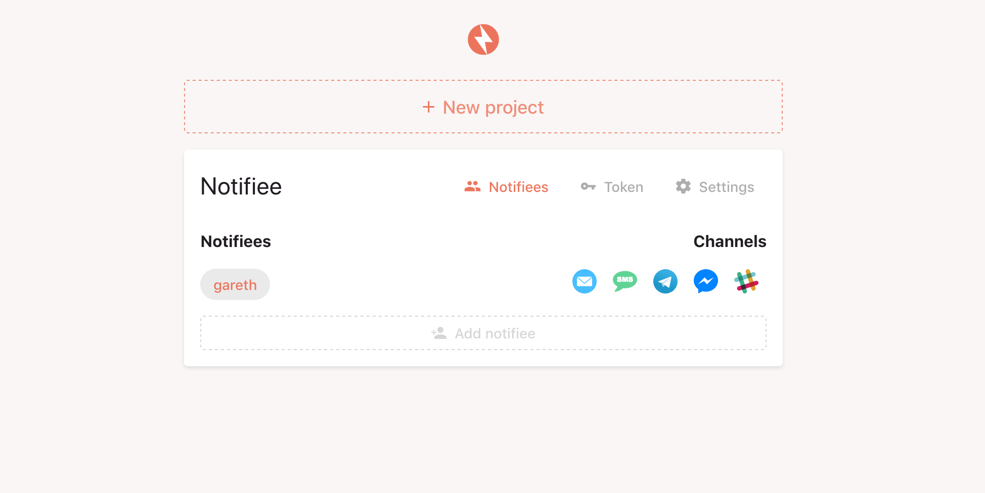Select the email channel icon
Viewport: 985px width, 493px height.
pos(585,281)
